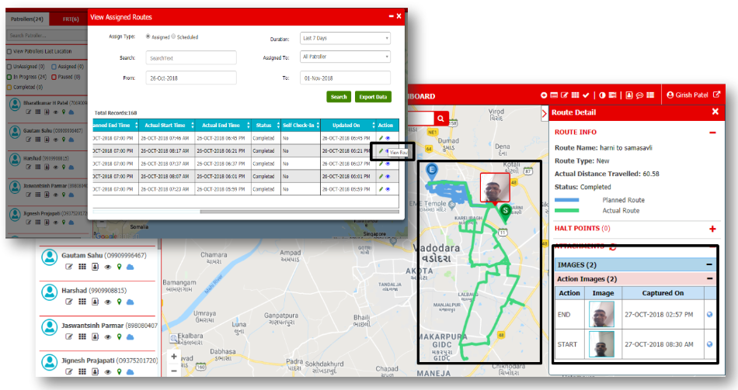The width and height of the screenshot is (738, 390).
Task: Click Gautam Sahu's edit icon in lower list
Action: point(69,267)
